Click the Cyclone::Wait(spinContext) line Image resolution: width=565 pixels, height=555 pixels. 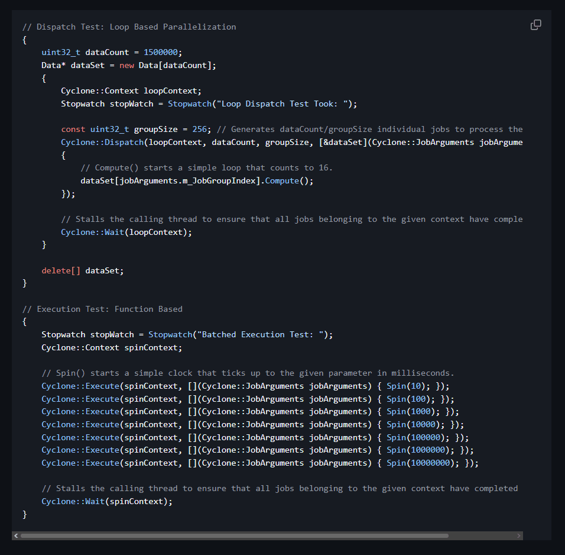click(x=107, y=501)
